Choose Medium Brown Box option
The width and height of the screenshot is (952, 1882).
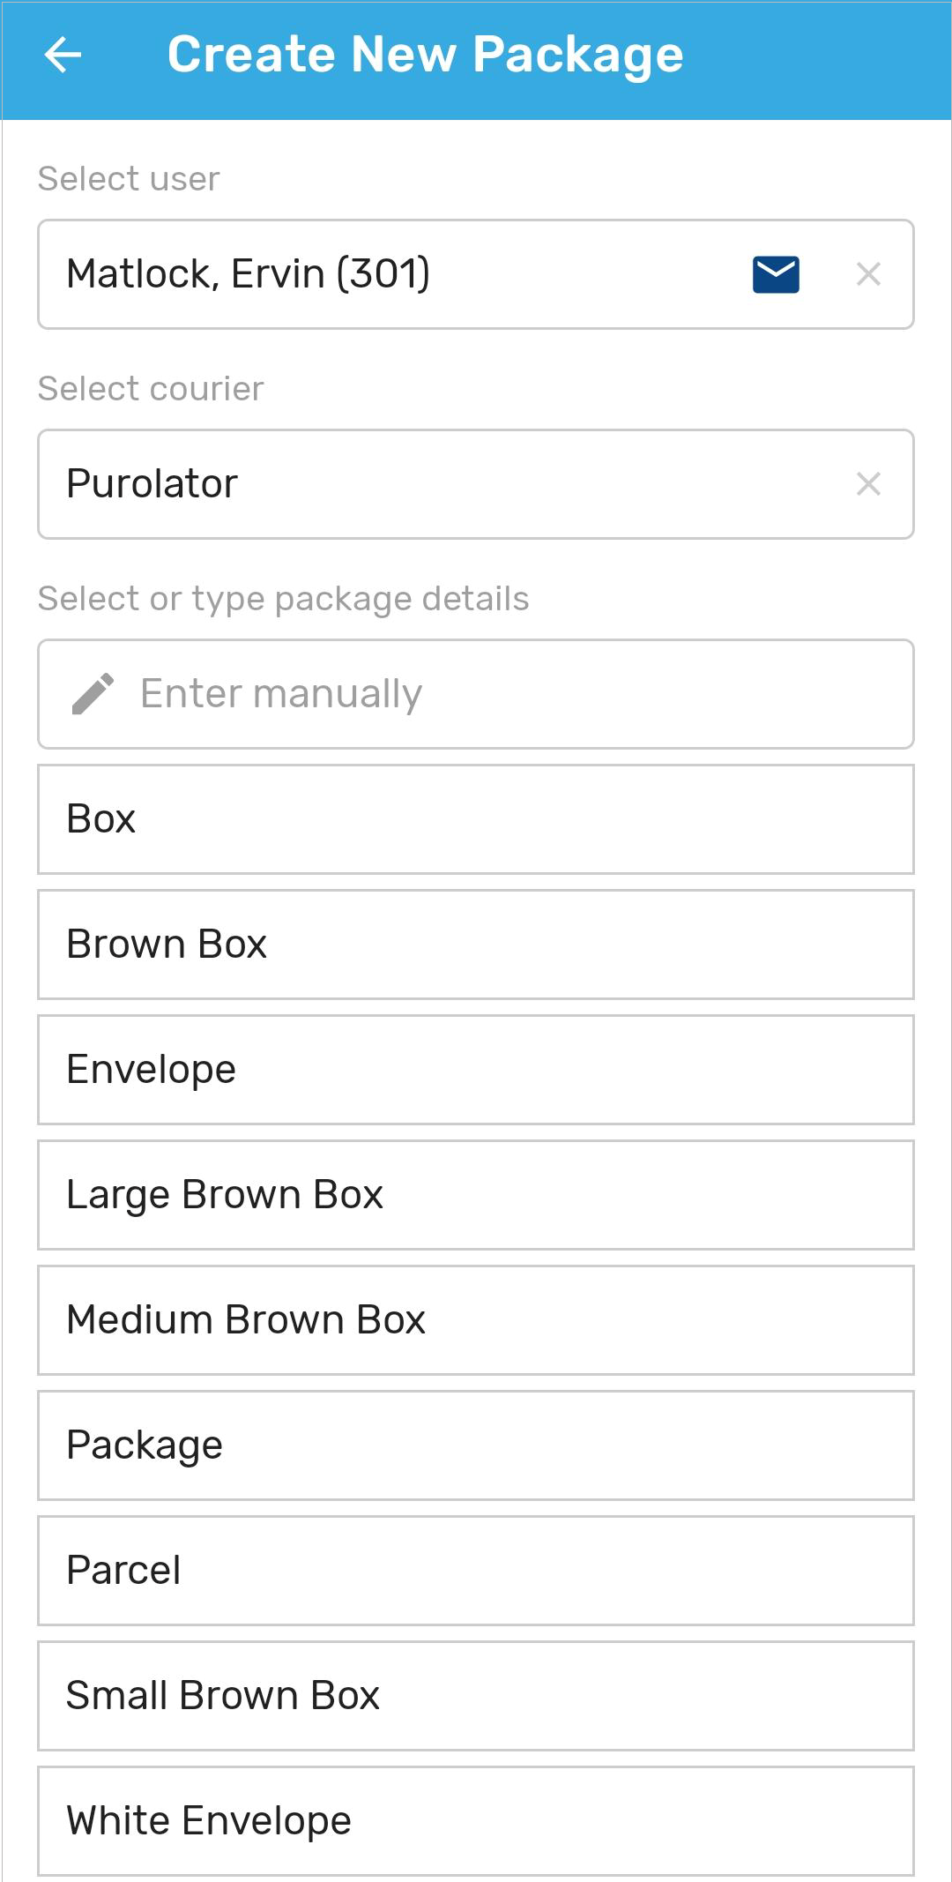pyautogui.click(x=476, y=1320)
